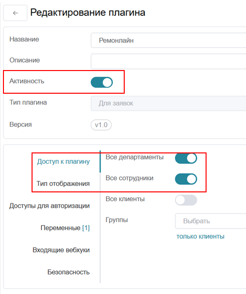Disable the Все департаменты toggle

[x=186, y=158]
